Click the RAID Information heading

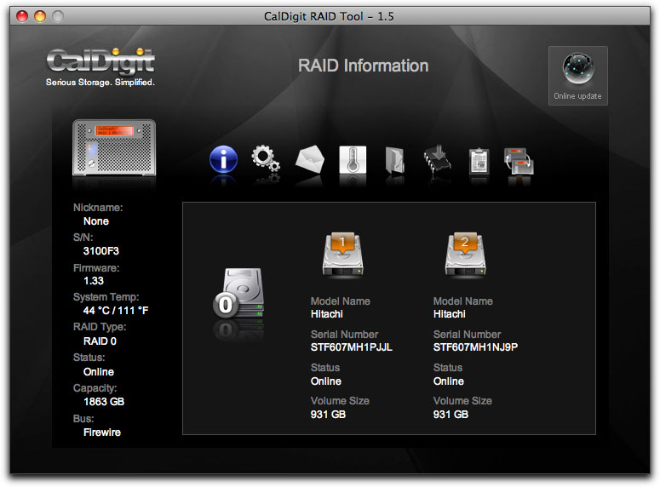[x=364, y=66]
